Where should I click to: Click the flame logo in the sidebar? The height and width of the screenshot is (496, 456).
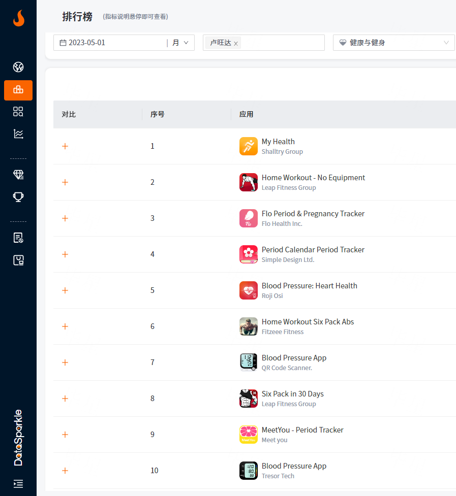pyautogui.click(x=18, y=18)
